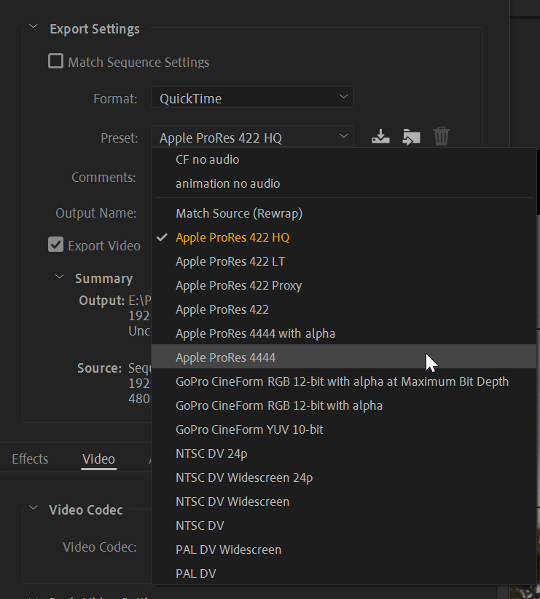
Task: Select the Video tab
Action: (98, 459)
